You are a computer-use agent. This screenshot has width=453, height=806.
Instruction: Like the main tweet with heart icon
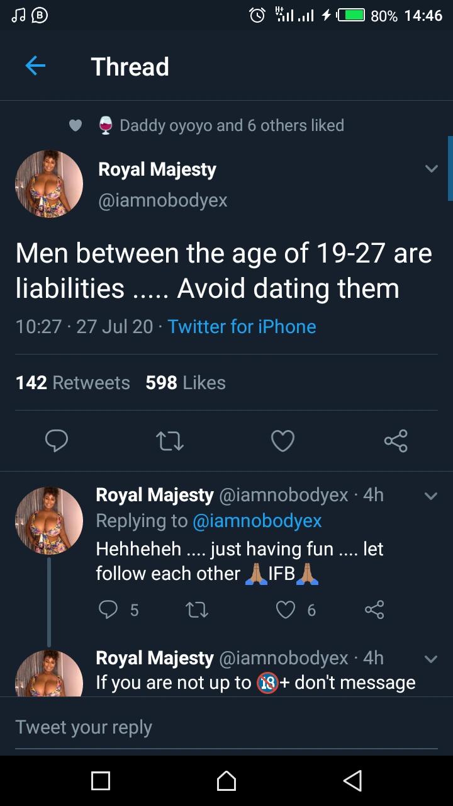(282, 441)
